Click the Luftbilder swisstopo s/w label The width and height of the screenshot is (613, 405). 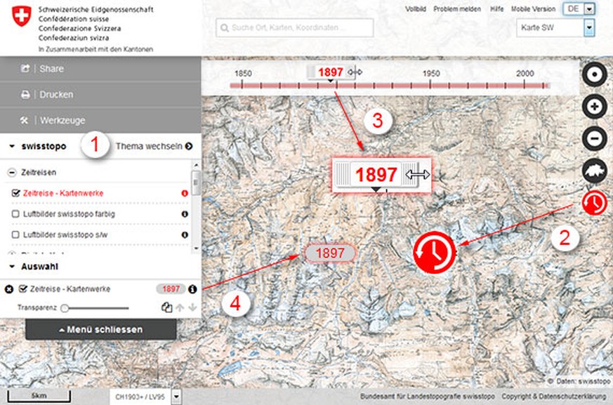[x=65, y=234]
